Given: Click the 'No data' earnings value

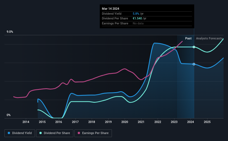Looking at the screenshot, I should 138,23.
